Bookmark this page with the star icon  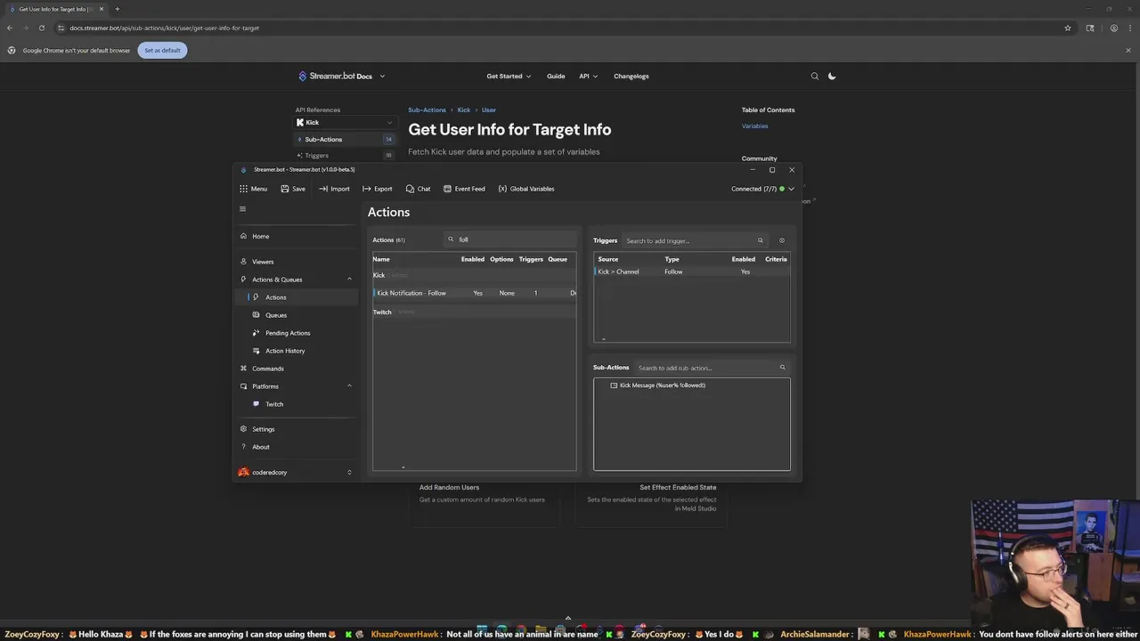point(1068,28)
